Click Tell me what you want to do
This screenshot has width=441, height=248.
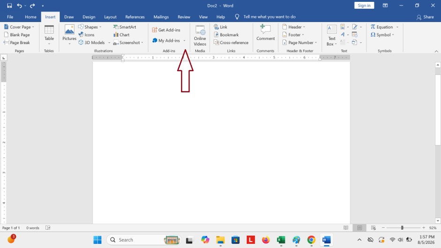(x=269, y=17)
